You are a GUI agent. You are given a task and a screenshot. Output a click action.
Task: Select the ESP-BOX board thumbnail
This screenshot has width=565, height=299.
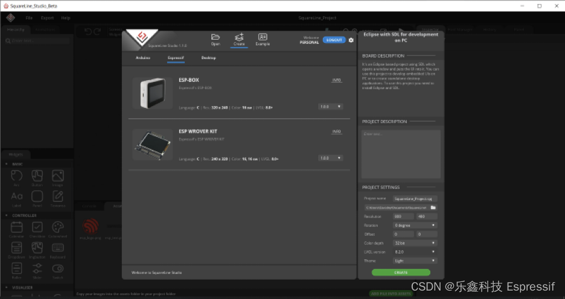[x=153, y=93]
